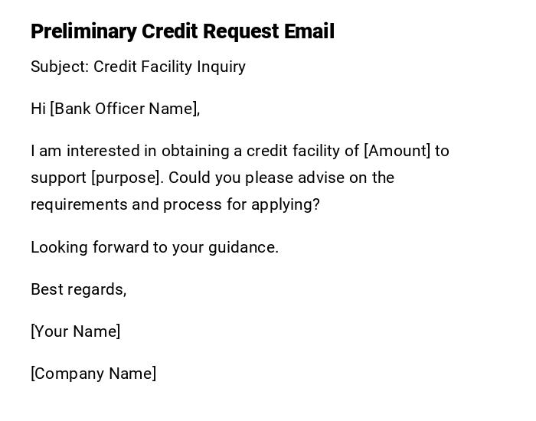Select the [Company Name] placeholder

[x=93, y=374]
